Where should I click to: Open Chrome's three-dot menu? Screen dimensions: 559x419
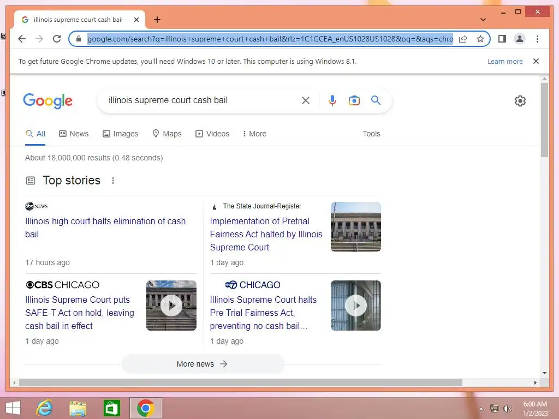click(x=537, y=39)
